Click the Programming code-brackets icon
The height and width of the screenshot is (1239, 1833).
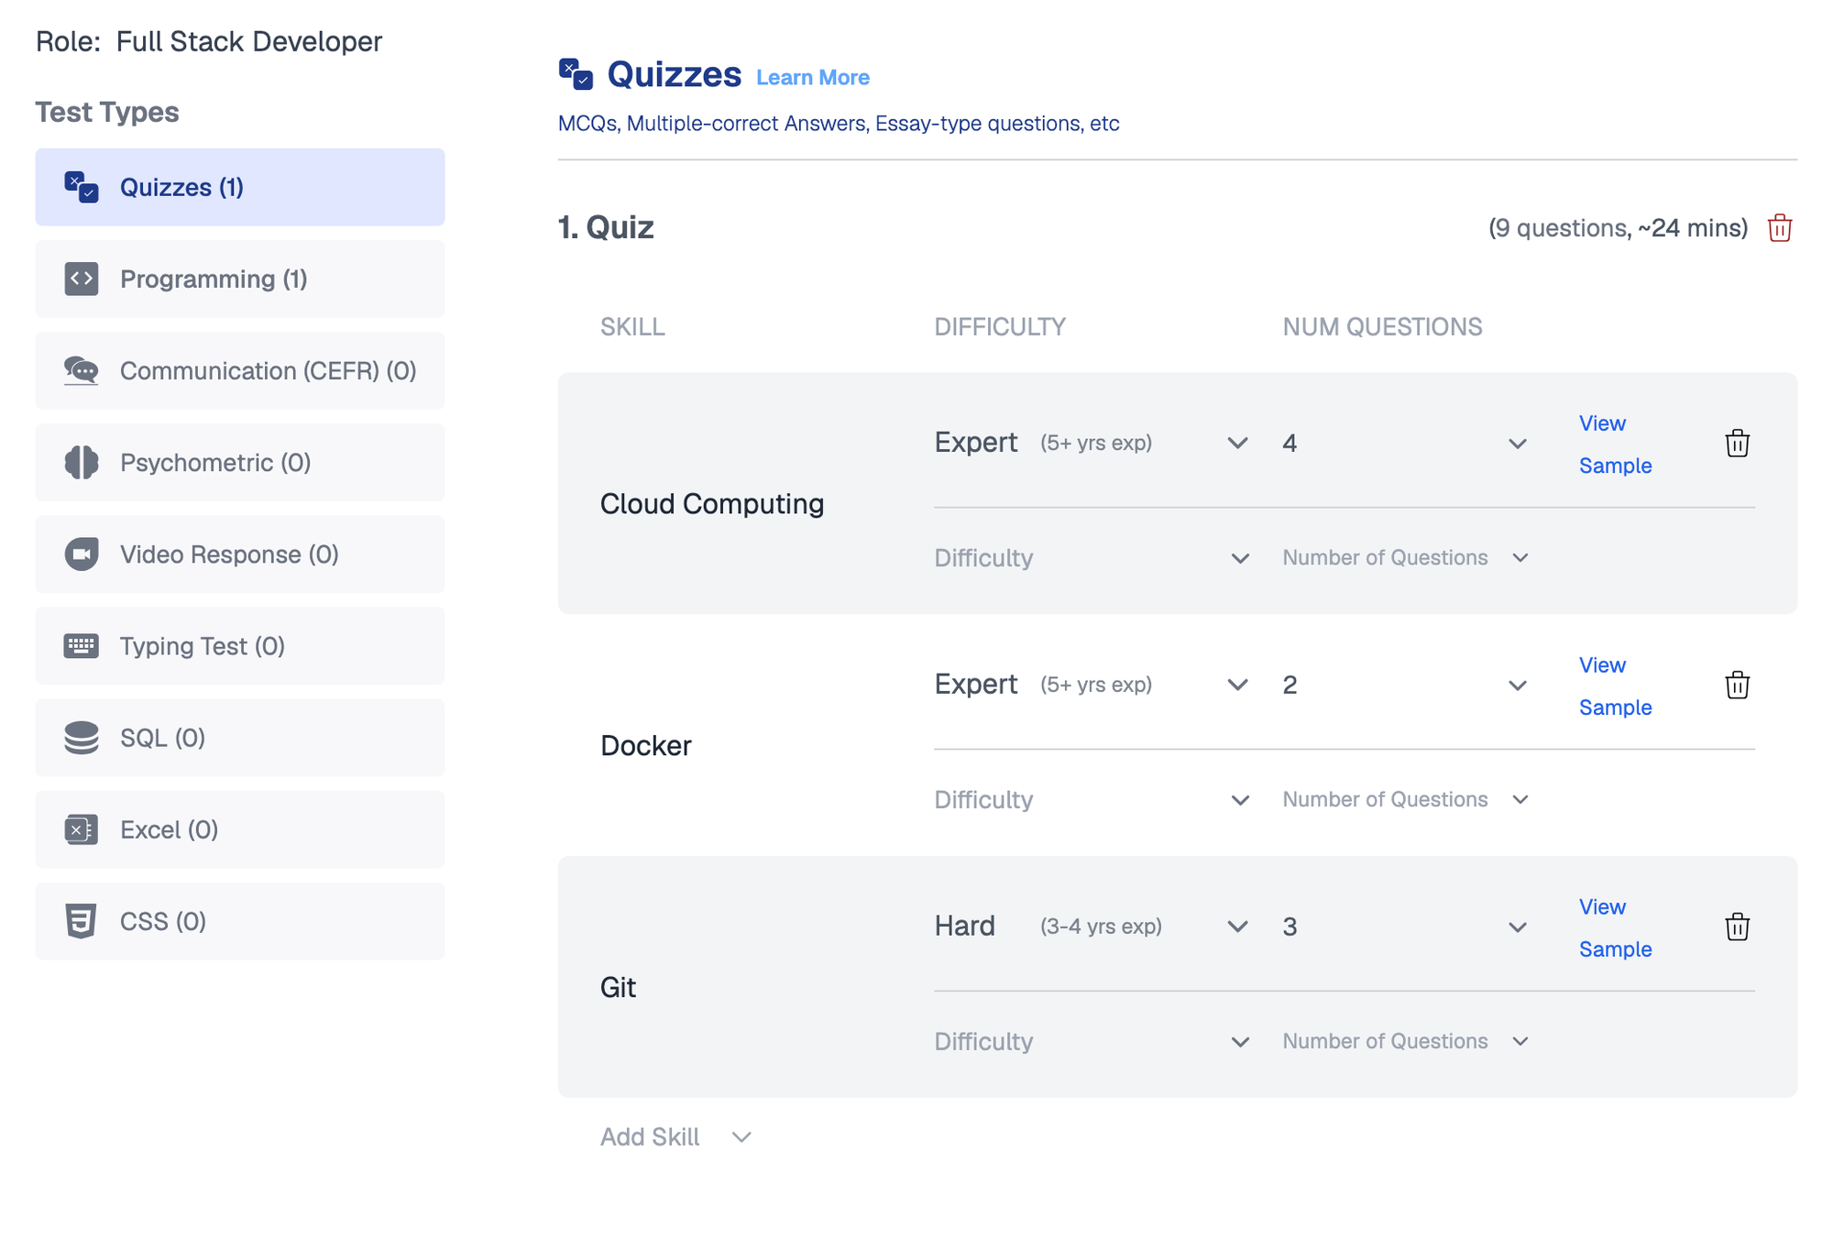point(82,279)
